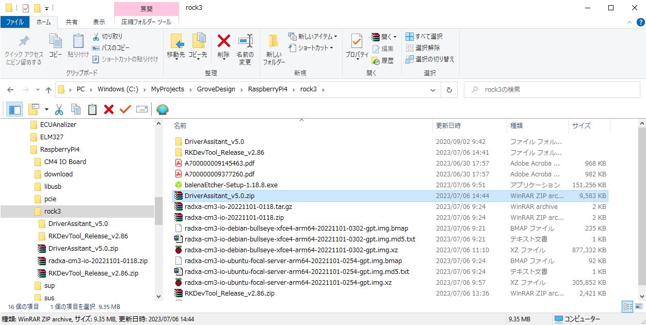Viewport: 646px width, 325px height.
Task: Switch to the 表示 tab
Action: click(x=99, y=22)
